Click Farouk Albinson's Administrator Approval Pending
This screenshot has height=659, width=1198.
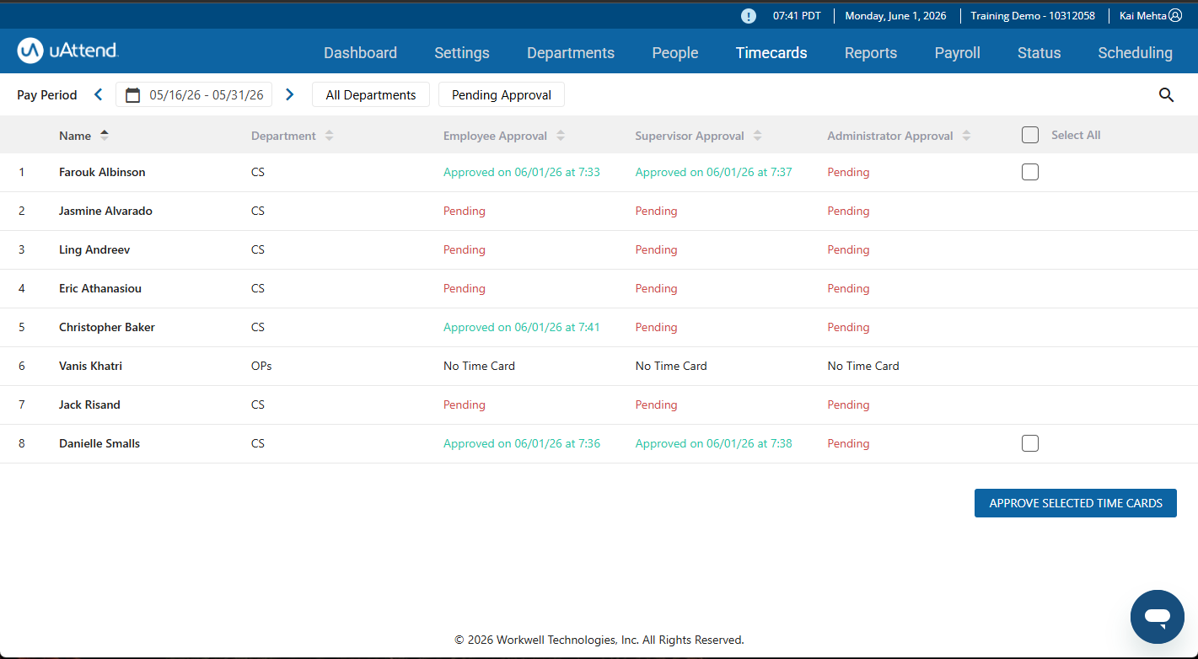coord(848,172)
